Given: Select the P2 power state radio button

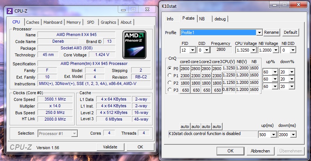Looking at the screenshot, I should click(x=169, y=83).
